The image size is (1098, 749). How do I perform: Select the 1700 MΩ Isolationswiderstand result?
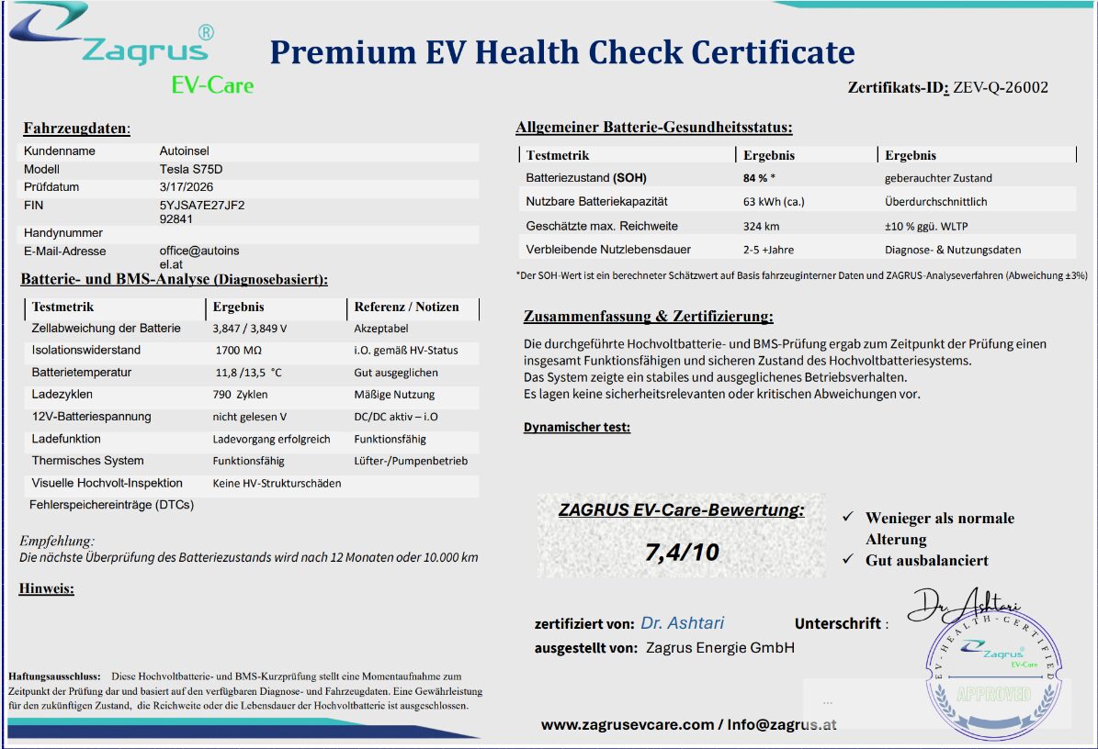(x=239, y=351)
